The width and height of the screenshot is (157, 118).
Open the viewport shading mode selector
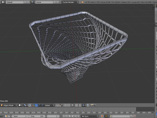(x=20, y=105)
